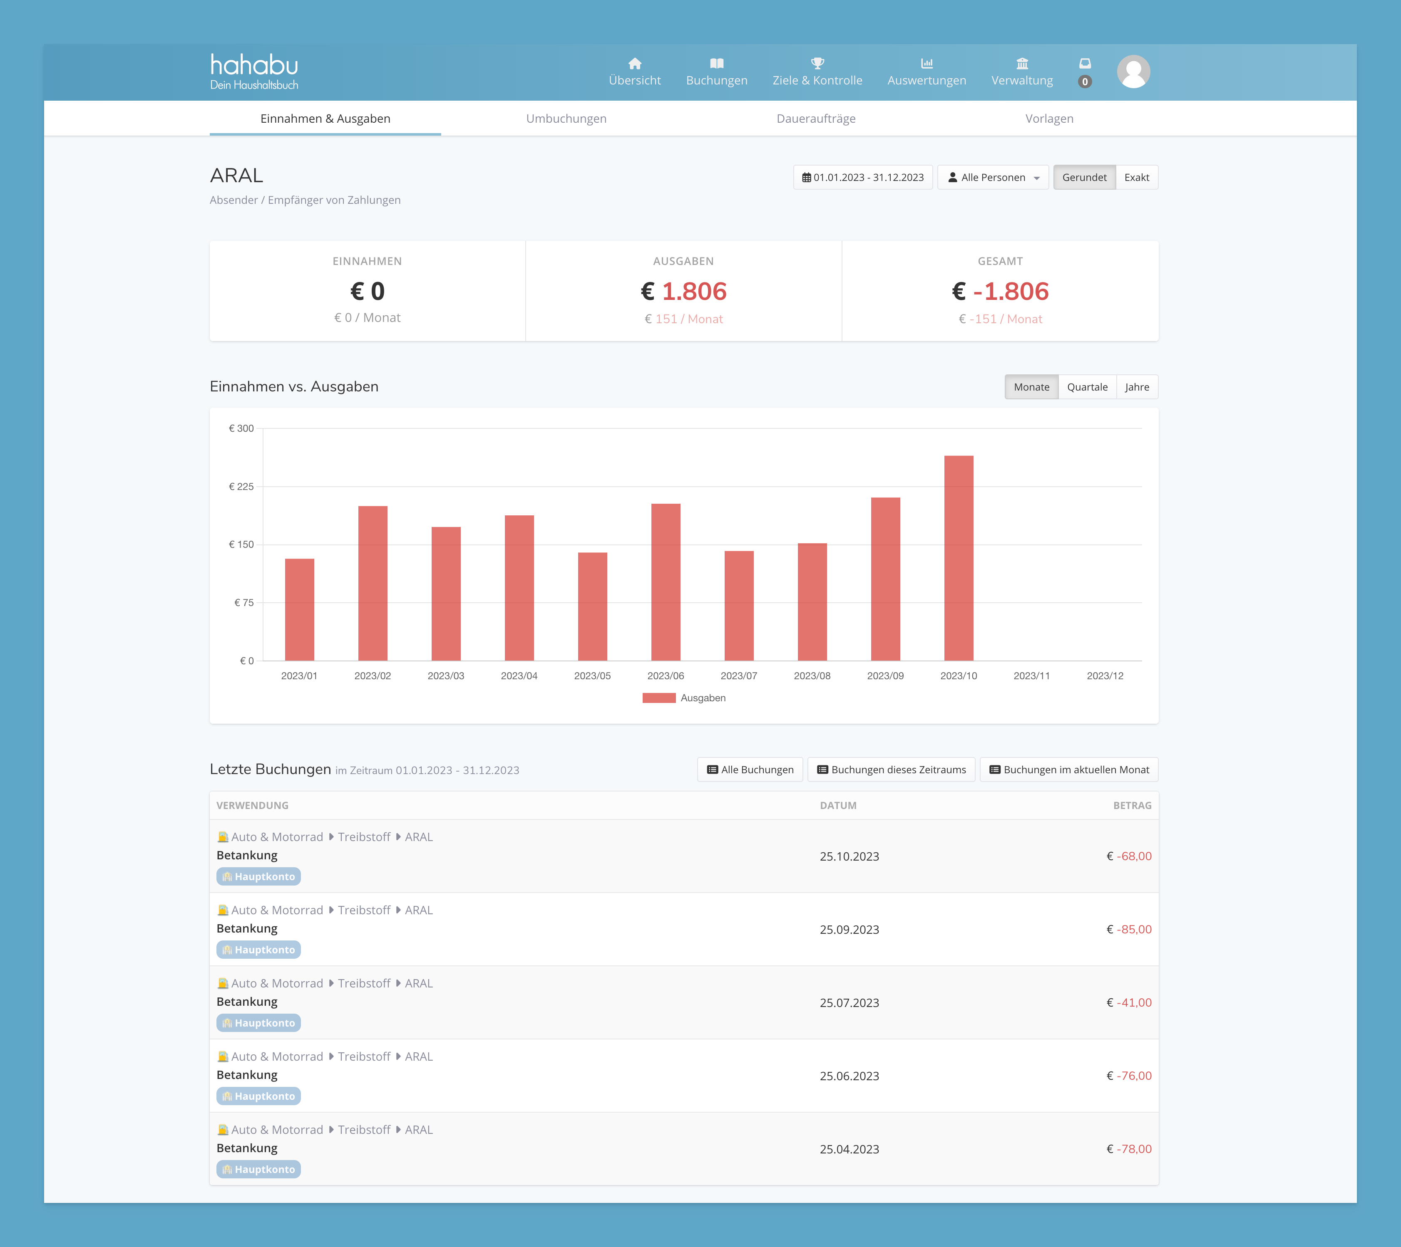Click Buchungen im aktuellen Monat button
The height and width of the screenshot is (1247, 1401).
[x=1068, y=769]
